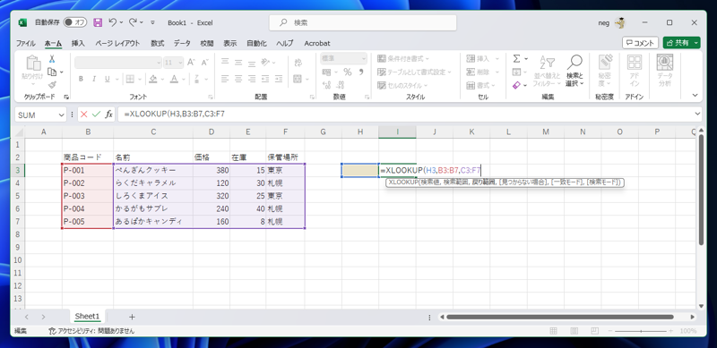This screenshot has width=717, height=348.
Task: Switch to the Acrobat ribbon tab
Action: (317, 43)
